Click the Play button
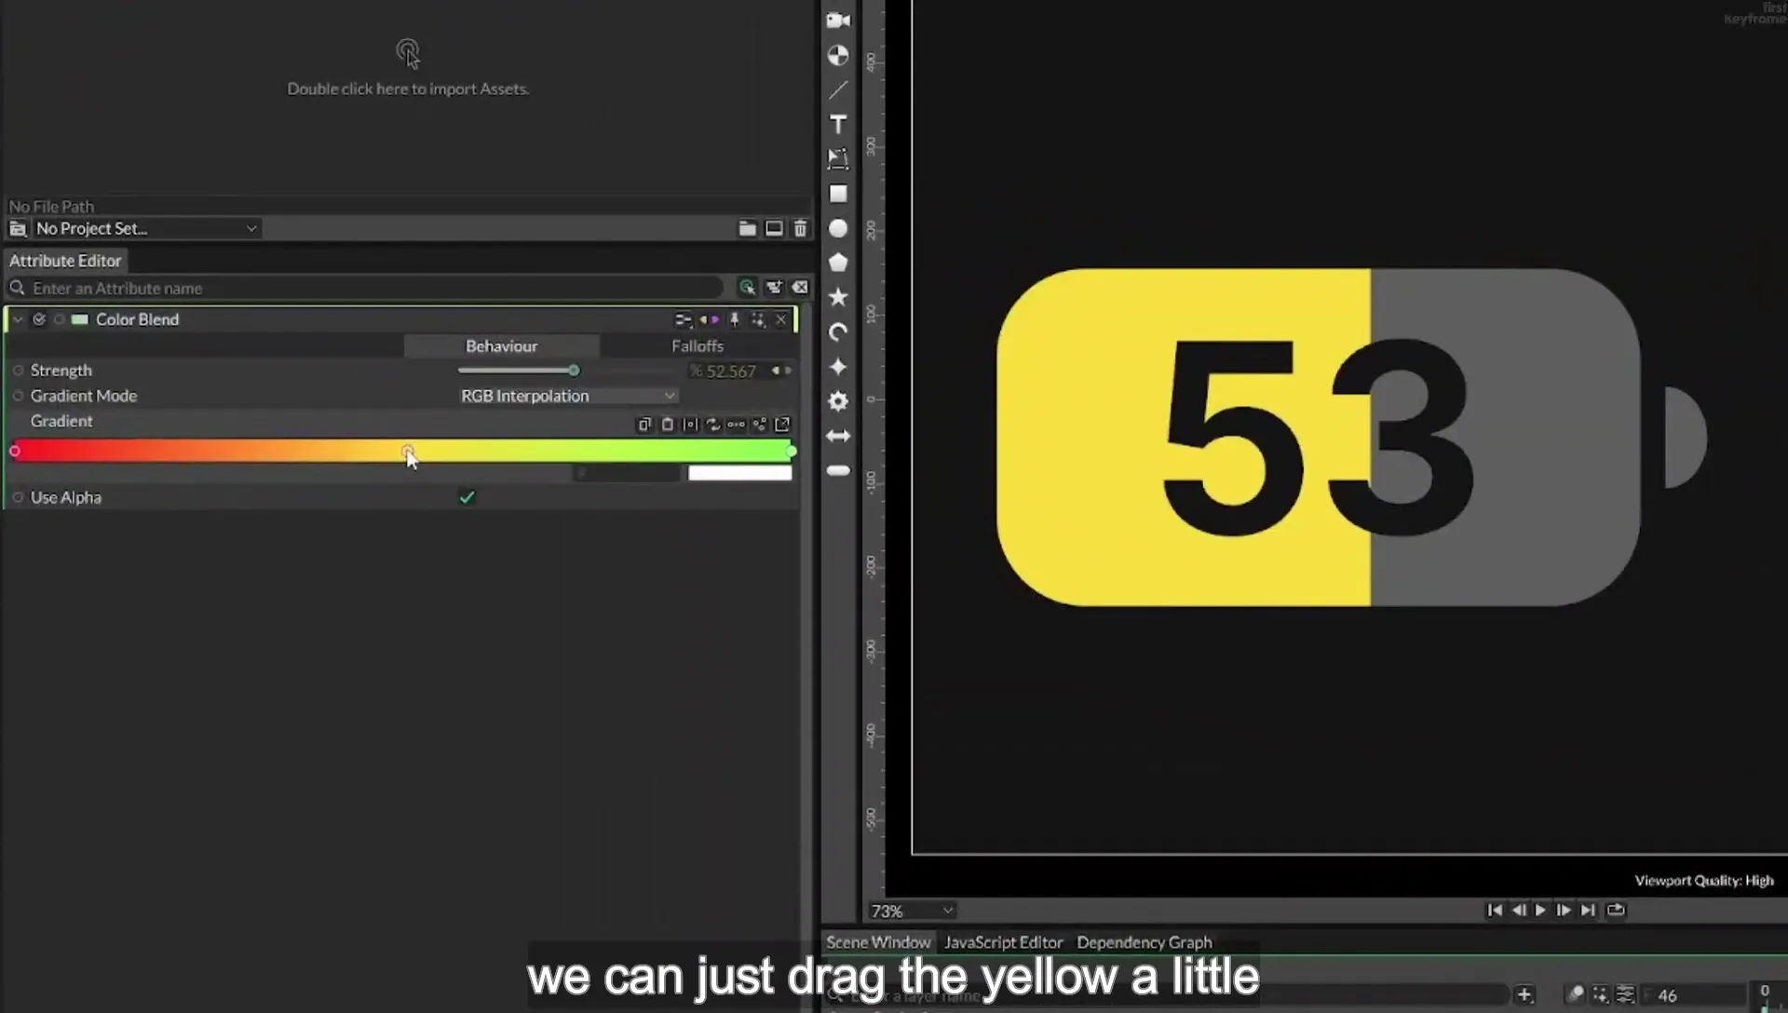1788x1013 pixels. (1540, 910)
